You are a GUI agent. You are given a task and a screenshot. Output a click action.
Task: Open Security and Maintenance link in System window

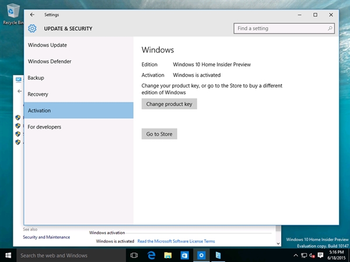tap(47, 237)
